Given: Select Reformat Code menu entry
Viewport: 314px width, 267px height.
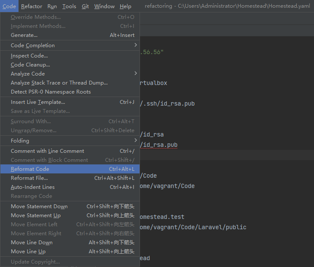Looking at the screenshot, I should click(30, 169).
